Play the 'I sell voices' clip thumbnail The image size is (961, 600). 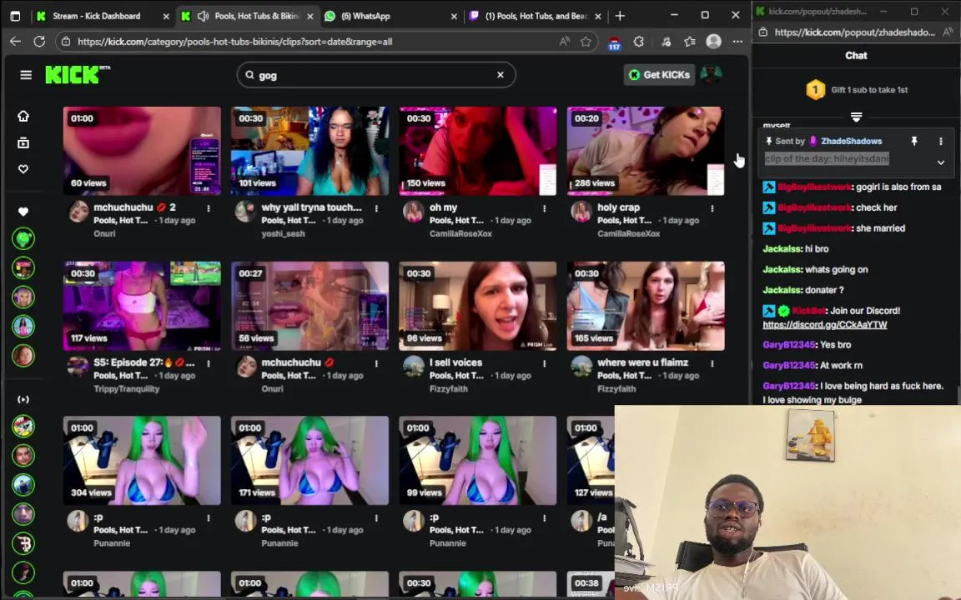point(478,306)
